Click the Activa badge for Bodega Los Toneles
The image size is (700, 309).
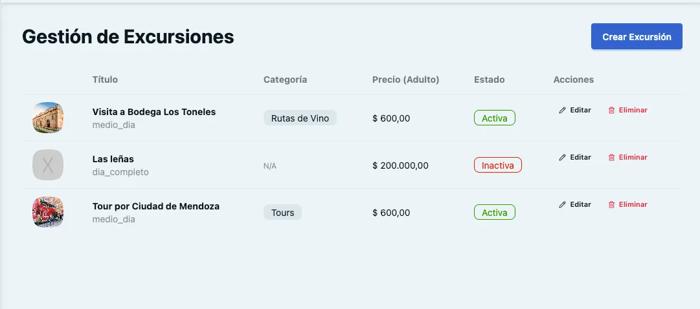click(x=495, y=118)
